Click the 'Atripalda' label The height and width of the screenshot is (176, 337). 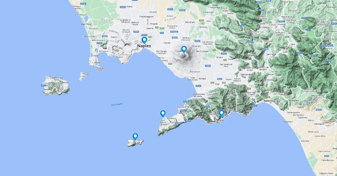tap(282, 24)
